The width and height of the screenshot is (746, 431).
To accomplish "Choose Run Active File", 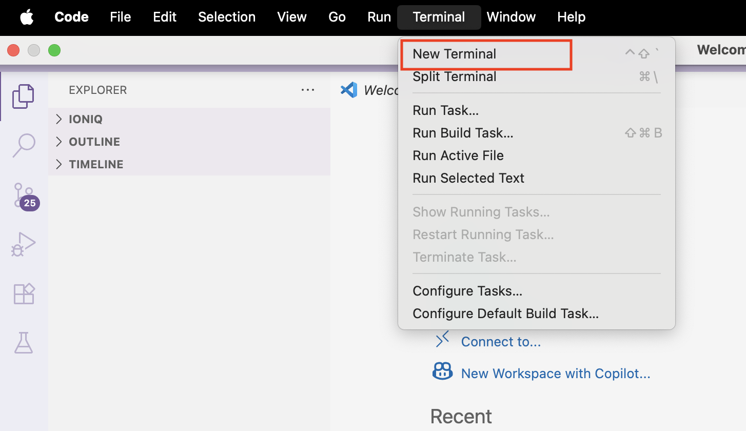I will pyautogui.click(x=537, y=155).
